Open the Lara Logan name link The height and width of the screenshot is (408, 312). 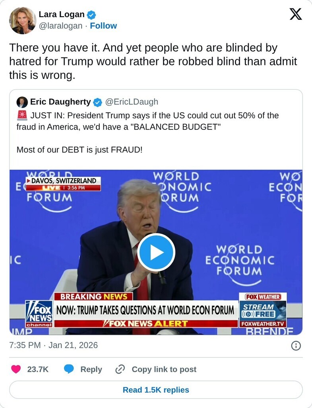coord(62,14)
